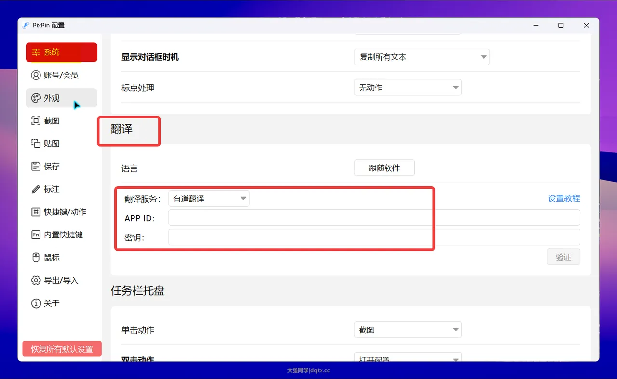Select the 鼠标 mouse icon in sidebar
617x379 pixels.
click(36, 258)
